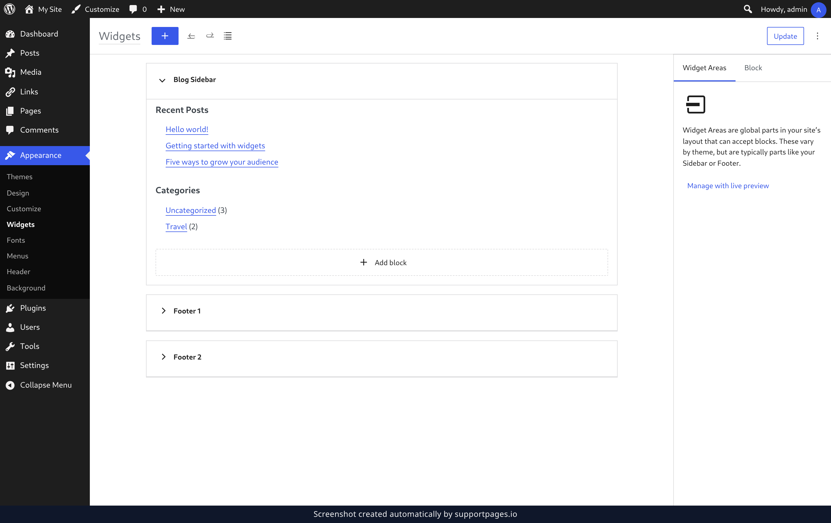Open the three-dot options menu
This screenshot has width=831, height=523.
click(x=817, y=36)
